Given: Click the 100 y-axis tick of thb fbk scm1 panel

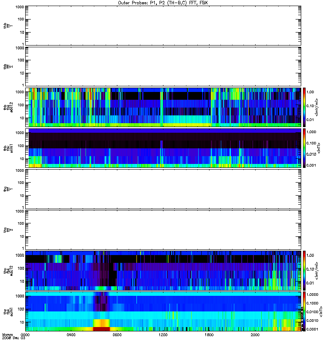Looking at the screenshot, I should point(21,146).
